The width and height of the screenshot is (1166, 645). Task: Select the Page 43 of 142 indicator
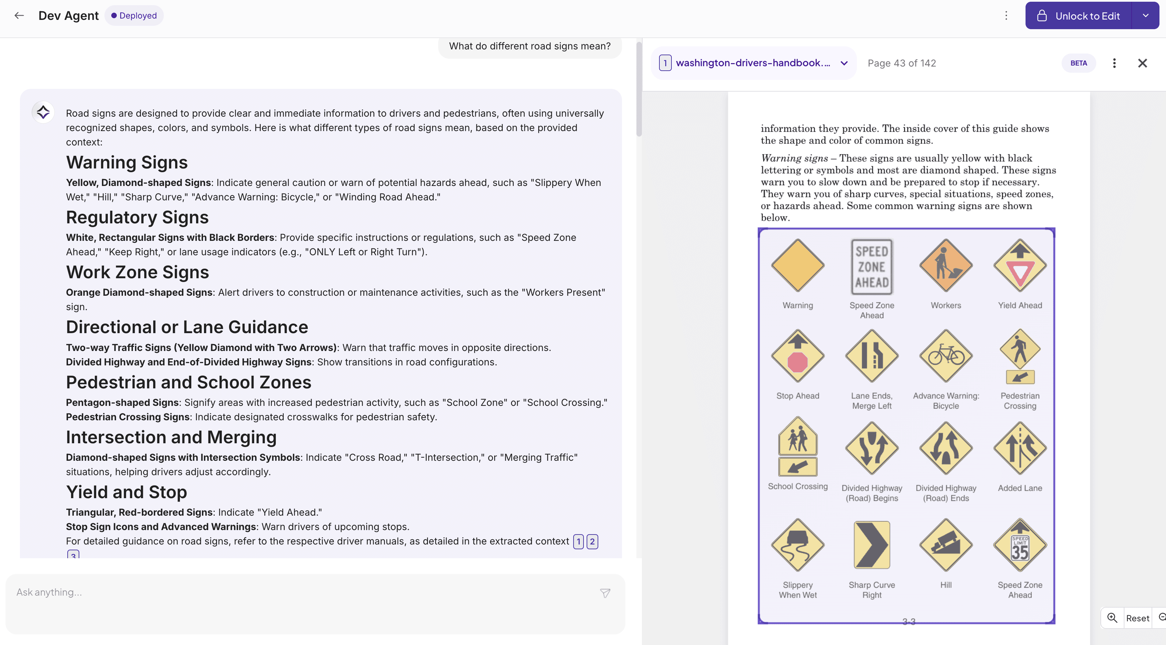pyautogui.click(x=901, y=63)
